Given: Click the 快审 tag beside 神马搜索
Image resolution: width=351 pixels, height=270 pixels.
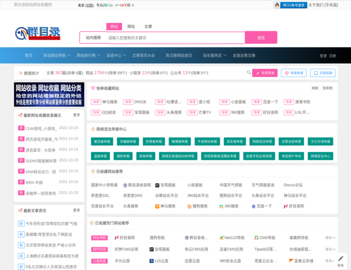Looking at the screenshot, I should [x=96, y=102].
